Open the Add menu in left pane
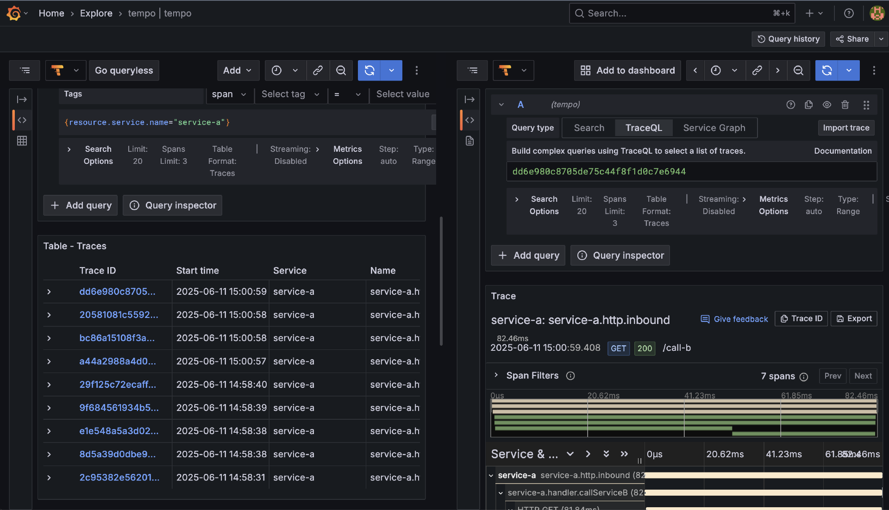Viewport: 889px width, 510px height. [238, 70]
